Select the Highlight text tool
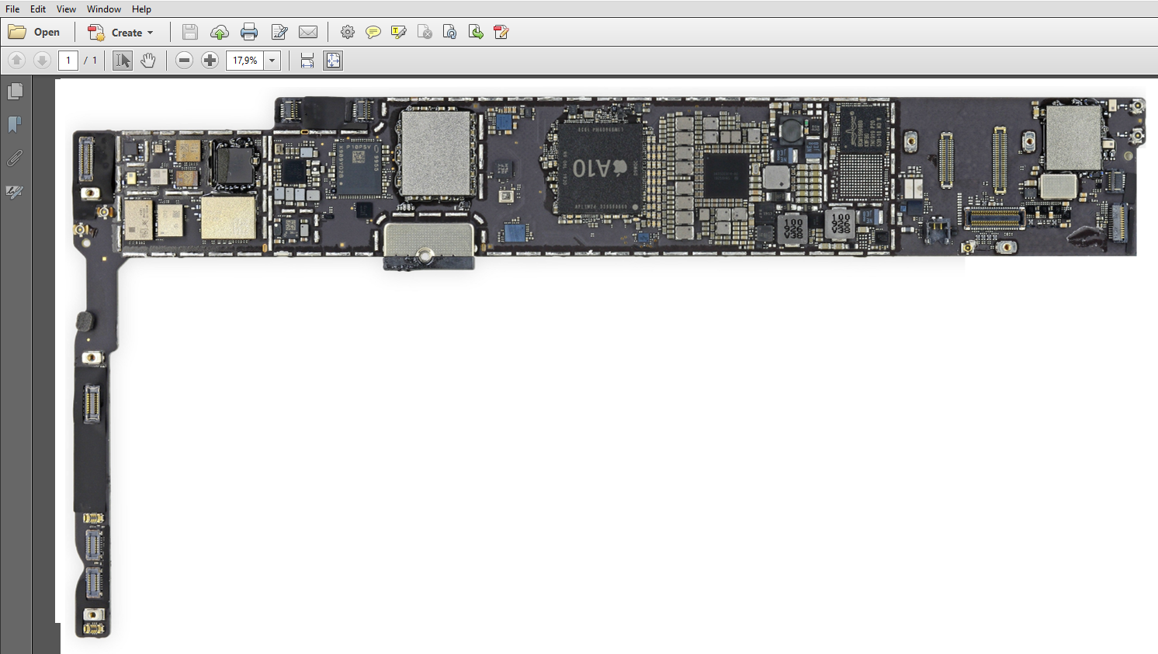Viewport: 1158px width, 654px height. pos(399,32)
